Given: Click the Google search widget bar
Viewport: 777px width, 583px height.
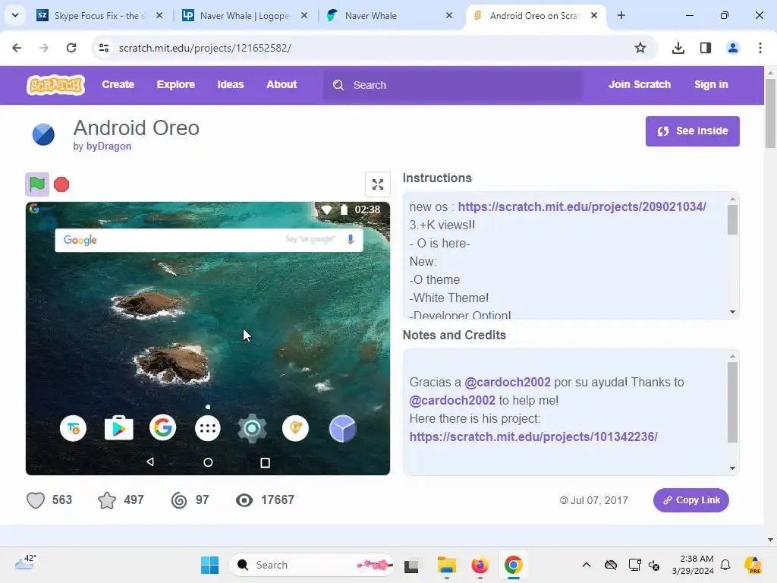Looking at the screenshot, I should point(209,240).
